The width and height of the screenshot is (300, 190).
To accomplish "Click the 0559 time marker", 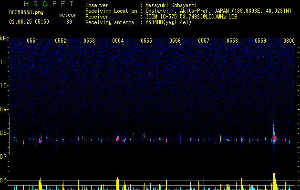I will (x=260, y=41).
